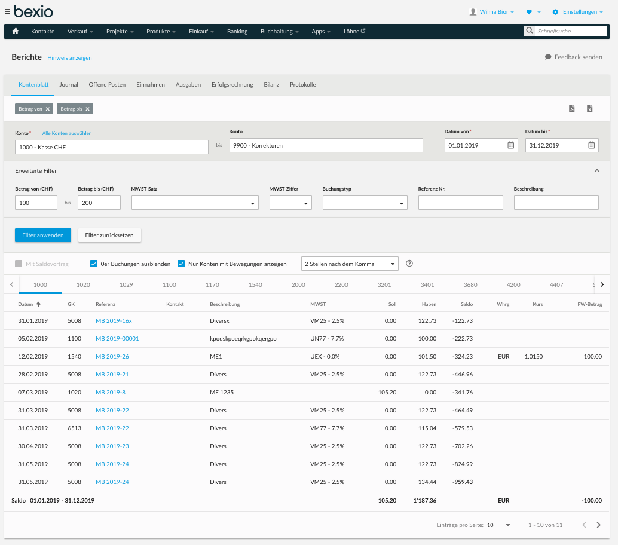Go to next results page arrow
The image size is (618, 545).
pyautogui.click(x=599, y=525)
